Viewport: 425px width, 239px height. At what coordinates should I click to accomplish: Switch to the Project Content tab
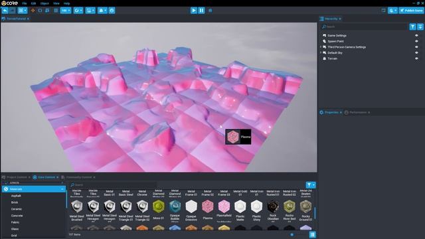pyautogui.click(x=17, y=177)
